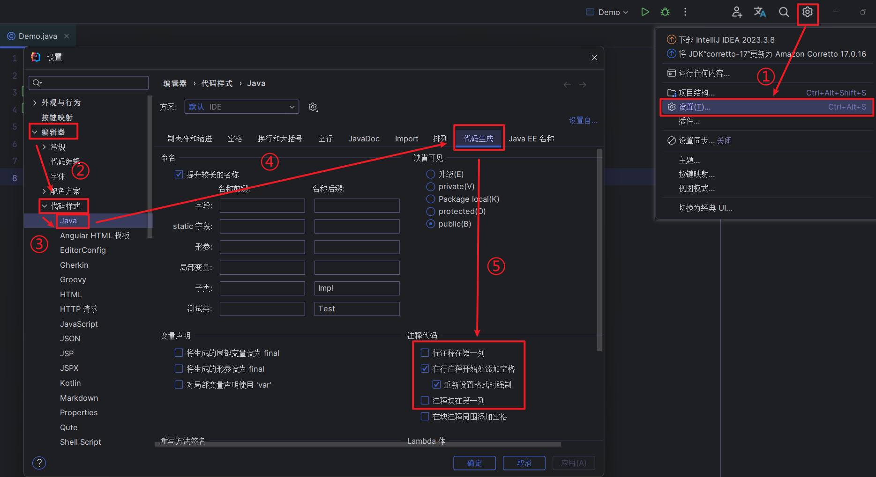Click the Debug bug icon
Image resolution: width=876 pixels, height=477 pixels.
665,12
